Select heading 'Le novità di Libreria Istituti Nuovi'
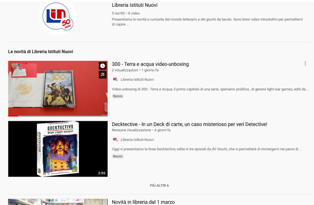314x205 pixels. point(40,51)
